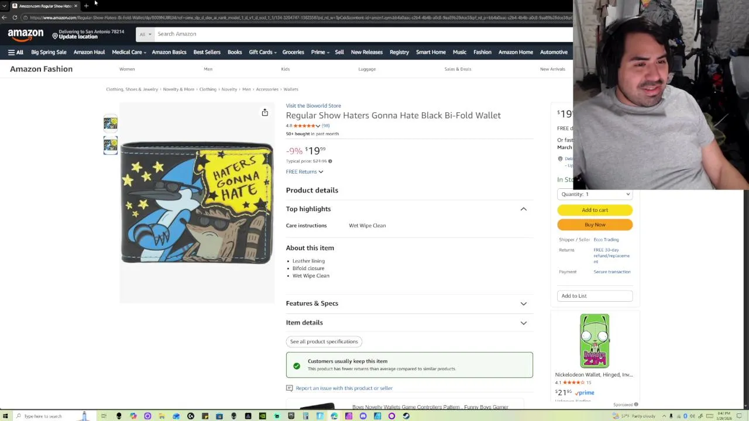Screen dimensions: 749x421
Task: Open the Quantity dropdown
Action: pyautogui.click(x=595, y=194)
